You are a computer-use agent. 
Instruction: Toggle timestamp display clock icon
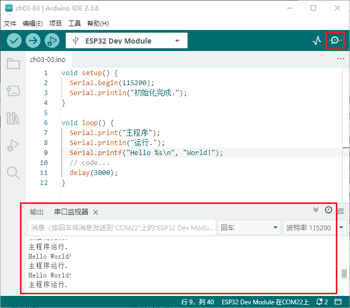[328, 210]
